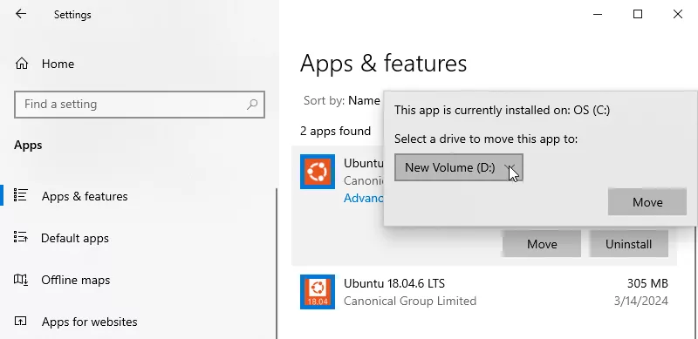
Task: Click 'This app is currently installed on' text
Action: pos(503,111)
